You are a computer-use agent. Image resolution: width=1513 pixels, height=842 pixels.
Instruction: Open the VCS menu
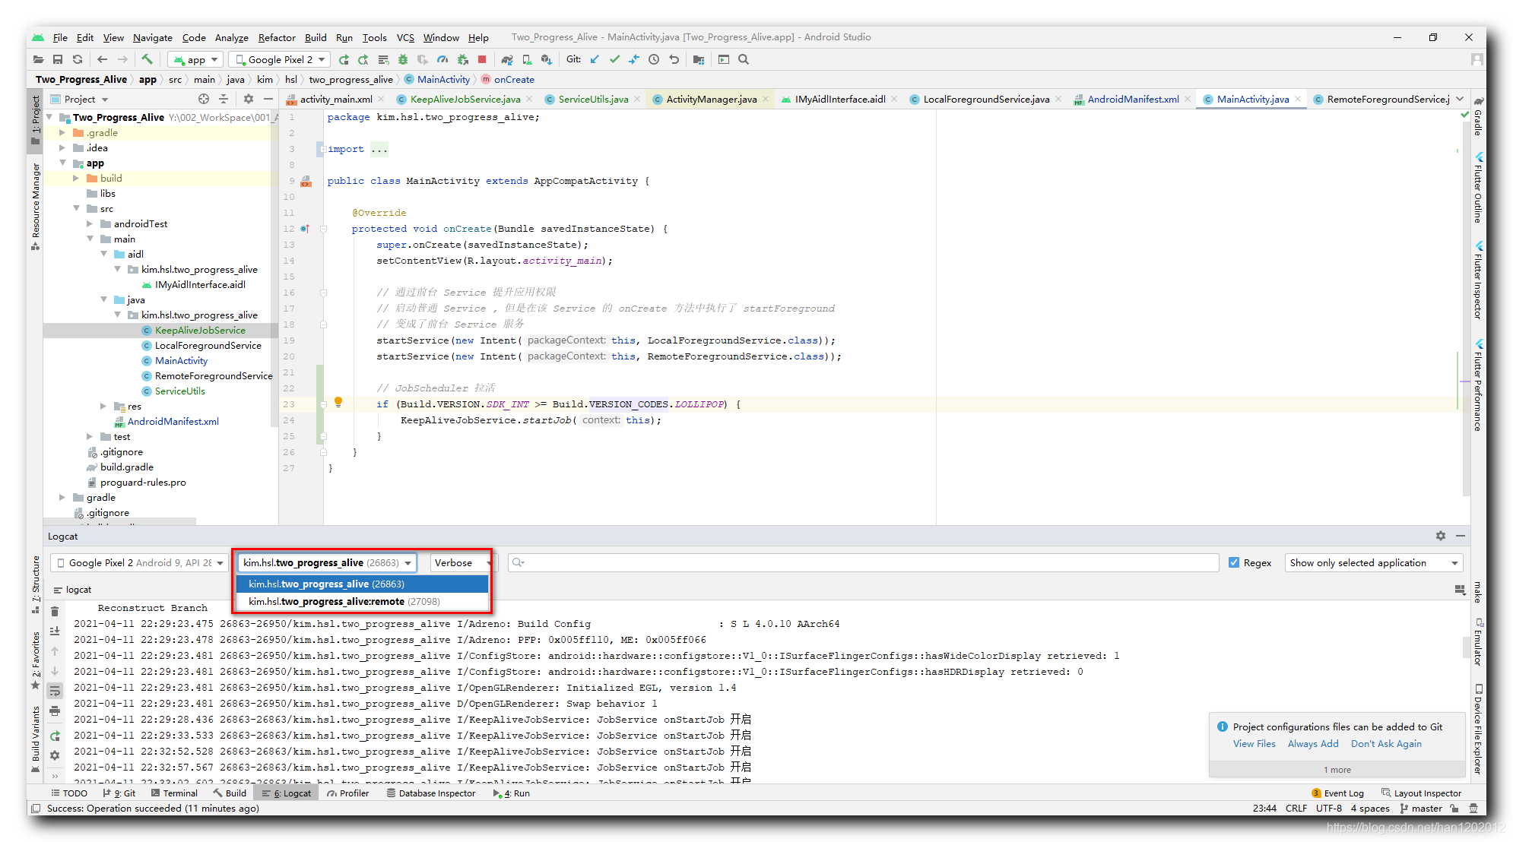pos(405,37)
